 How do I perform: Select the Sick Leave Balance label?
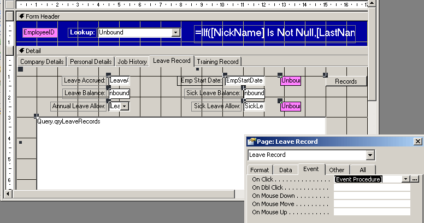pyautogui.click(x=213, y=93)
